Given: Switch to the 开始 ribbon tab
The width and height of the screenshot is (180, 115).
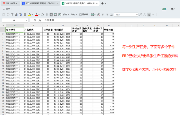Looking at the screenshot, I should [x=164, y=9].
